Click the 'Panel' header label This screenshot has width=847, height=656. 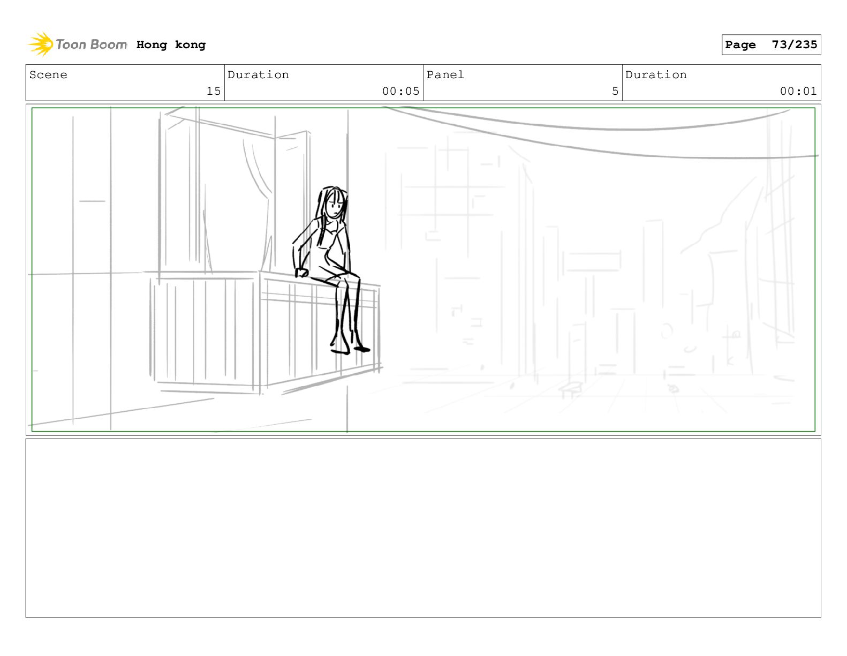(x=445, y=75)
